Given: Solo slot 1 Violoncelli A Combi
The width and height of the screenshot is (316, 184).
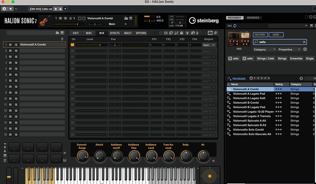Looking at the screenshot, I should point(16,45).
